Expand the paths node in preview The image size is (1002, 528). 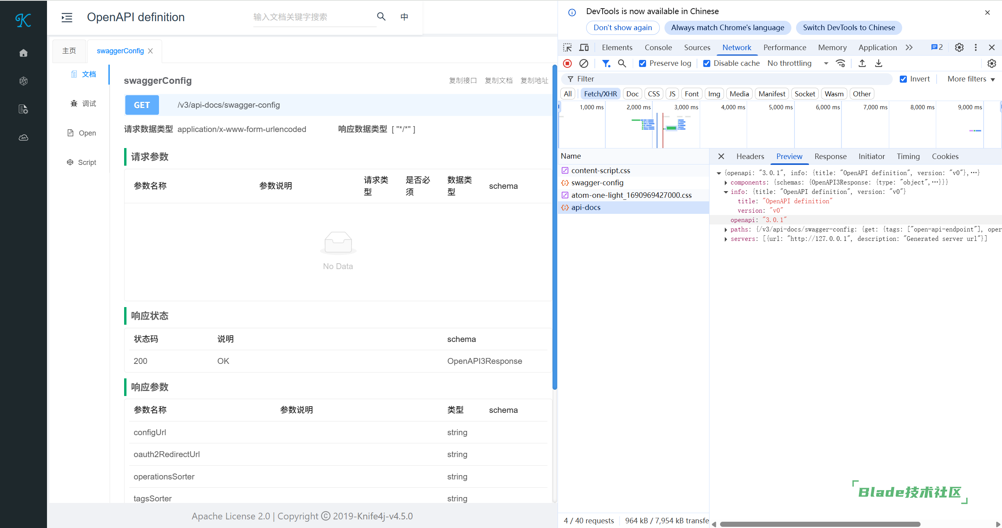pyautogui.click(x=726, y=230)
